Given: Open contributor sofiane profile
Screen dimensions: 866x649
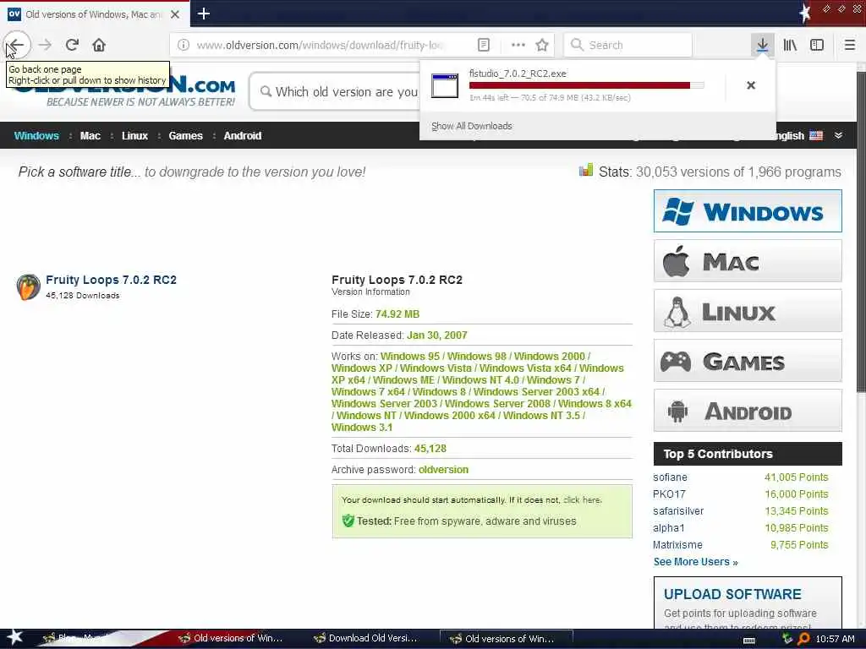Looking at the screenshot, I should [670, 477].
